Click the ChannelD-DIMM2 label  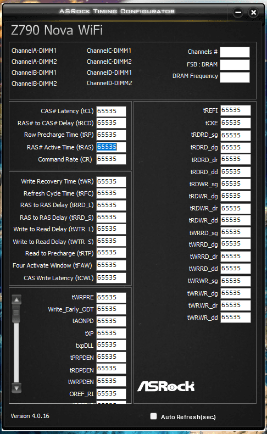[x=109, y=83]
